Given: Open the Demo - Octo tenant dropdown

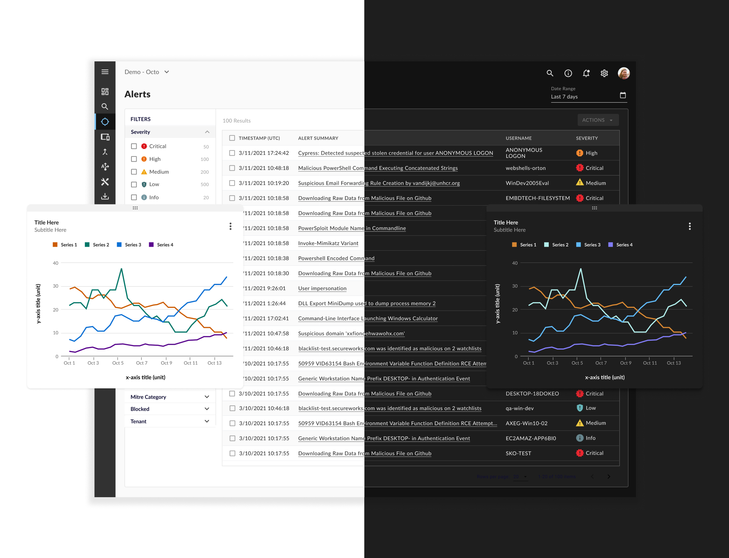Looking at the screenshot, I should (167, 72).
